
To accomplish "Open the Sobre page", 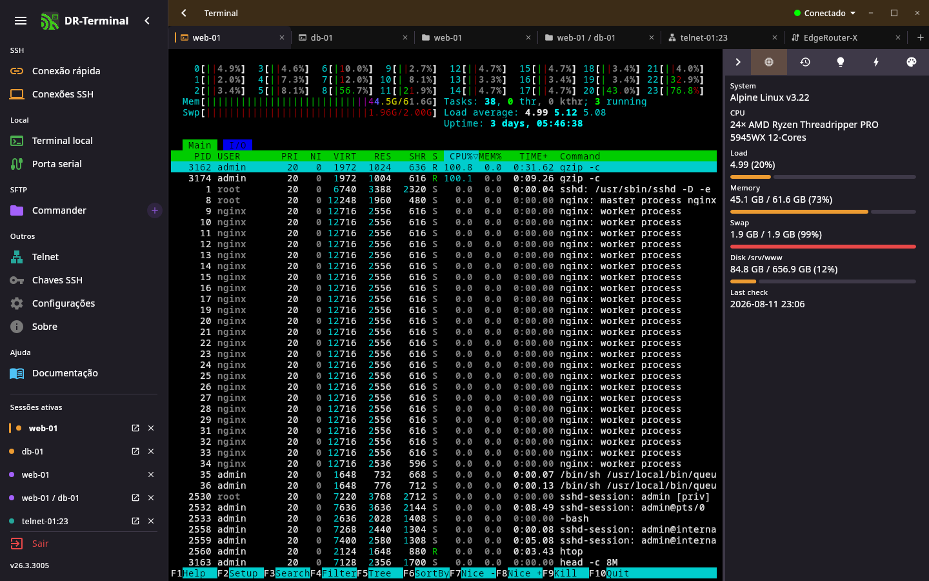I will 84,327.
